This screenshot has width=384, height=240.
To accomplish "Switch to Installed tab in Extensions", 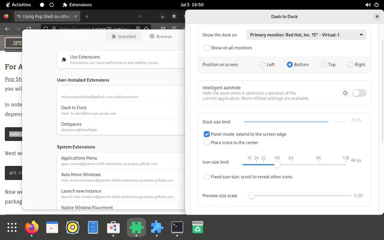I will coord(124,36).
